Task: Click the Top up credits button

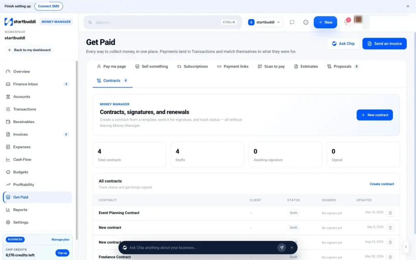Action: (62, 253)
